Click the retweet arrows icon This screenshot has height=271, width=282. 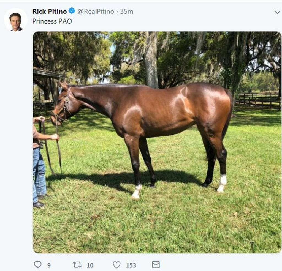click(x=77, y=265)
